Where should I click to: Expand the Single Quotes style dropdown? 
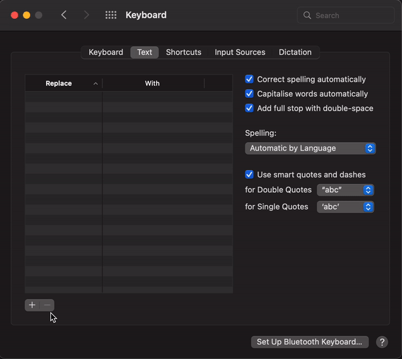(x=345, y=207)
